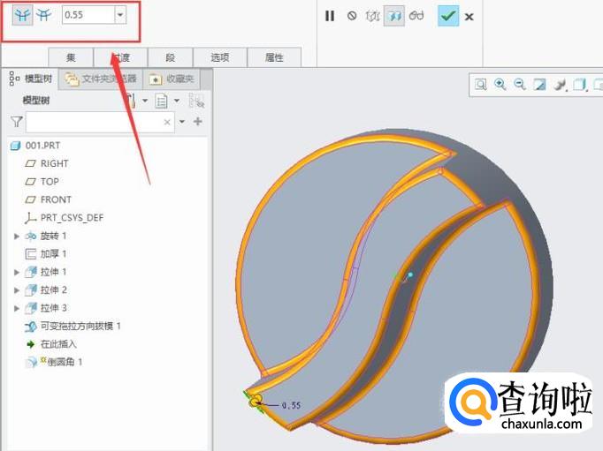Click the 旋转 1 feature icon
The height and width of the screenshot is (451, 603).
[30, 236]
